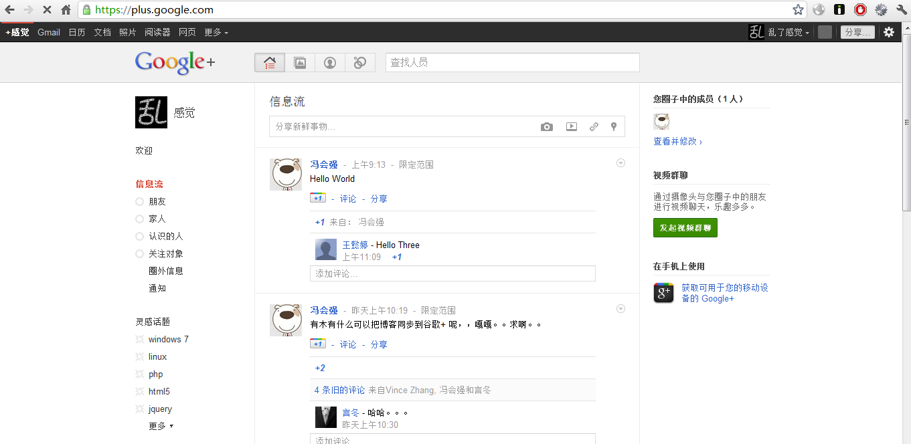Stop page loading with the X button
Image resolution: width=911 pixels, height=444 pixels.
47,10
